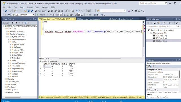This screenshot has width=181, height=102.
Task: Click the Results to Text icon
Action: [x=76, y=15]
